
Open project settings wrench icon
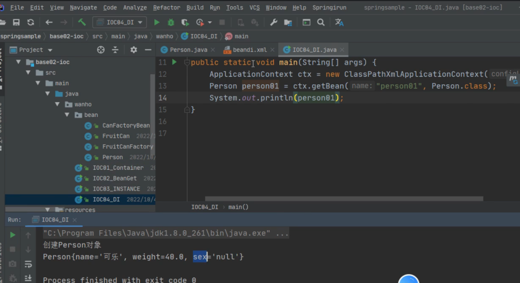coord(274,22)
